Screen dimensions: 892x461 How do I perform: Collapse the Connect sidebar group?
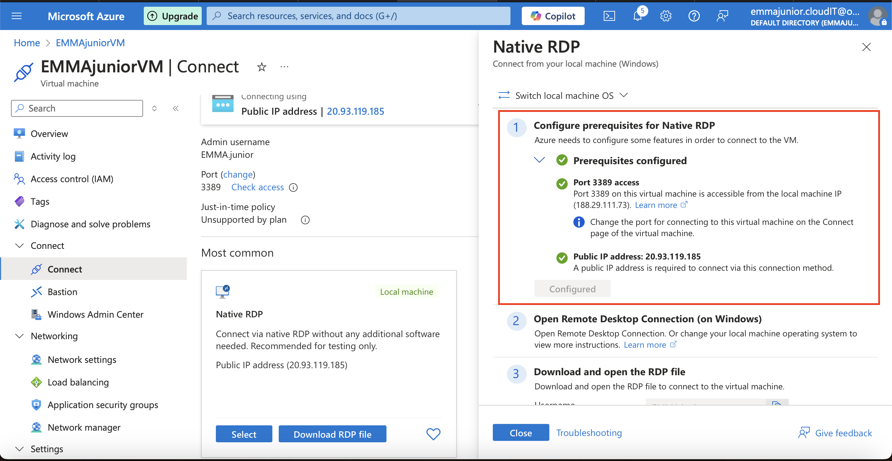[20, 246]
